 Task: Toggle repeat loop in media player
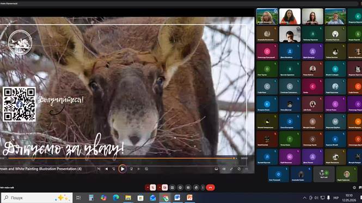(x=146, y=169)
